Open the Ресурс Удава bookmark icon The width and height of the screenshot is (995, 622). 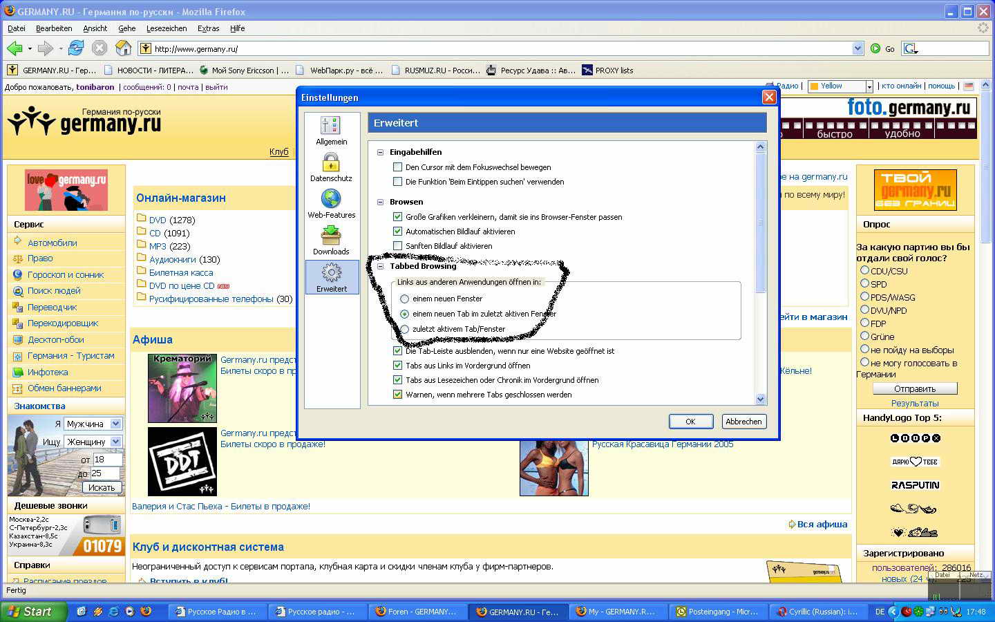click(x=491, y=70)
